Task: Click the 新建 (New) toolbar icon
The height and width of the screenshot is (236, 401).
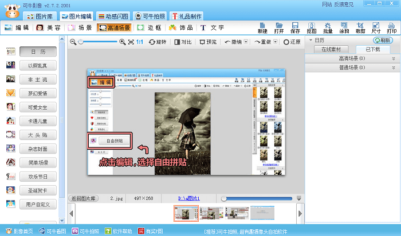Action: click(263, 27)
